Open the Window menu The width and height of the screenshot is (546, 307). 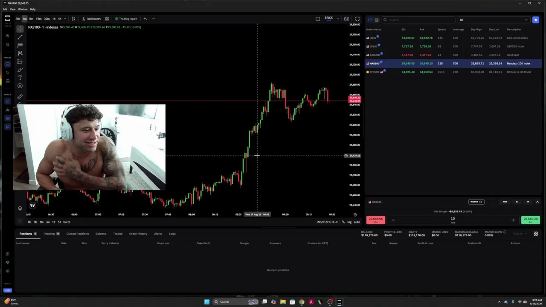pos(23,9)
